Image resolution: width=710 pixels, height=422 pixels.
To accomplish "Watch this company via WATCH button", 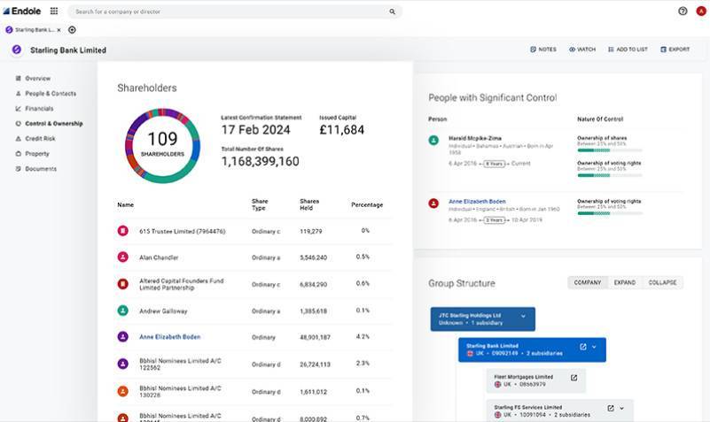I will [x=582, y=50].
